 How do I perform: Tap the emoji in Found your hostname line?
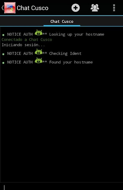(38, 61)
